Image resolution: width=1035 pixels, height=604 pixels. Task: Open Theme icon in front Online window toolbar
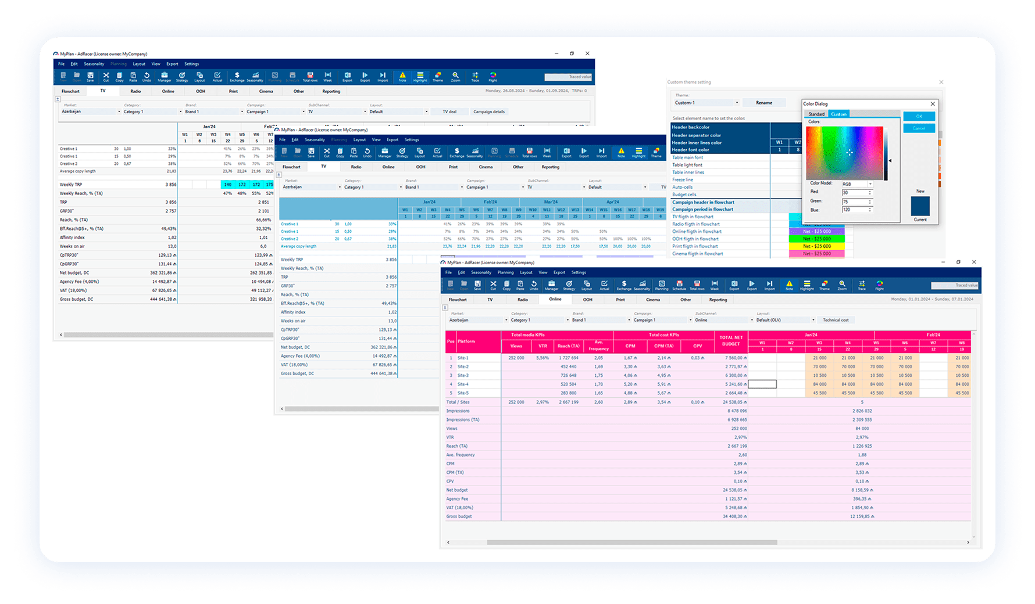coord(825,285)
